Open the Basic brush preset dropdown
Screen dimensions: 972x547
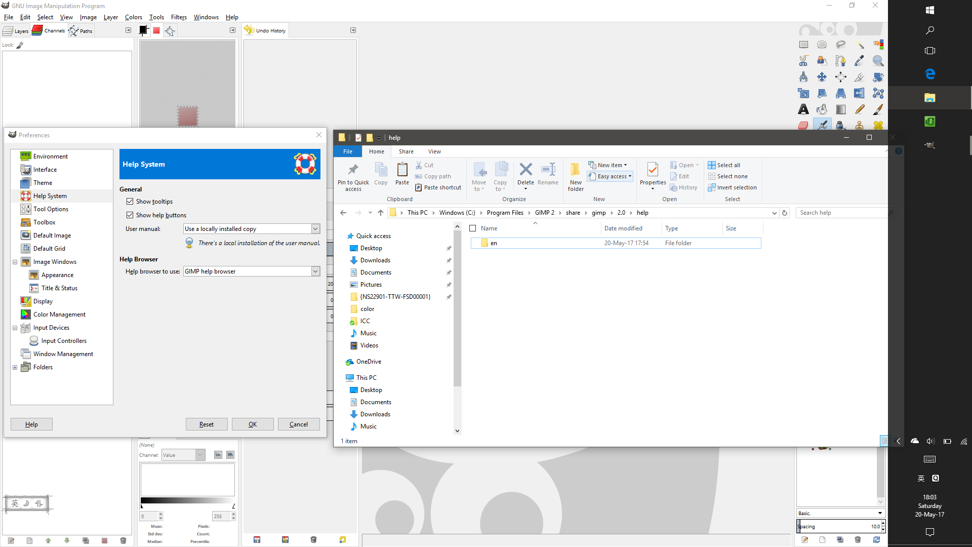coord(840,513)
